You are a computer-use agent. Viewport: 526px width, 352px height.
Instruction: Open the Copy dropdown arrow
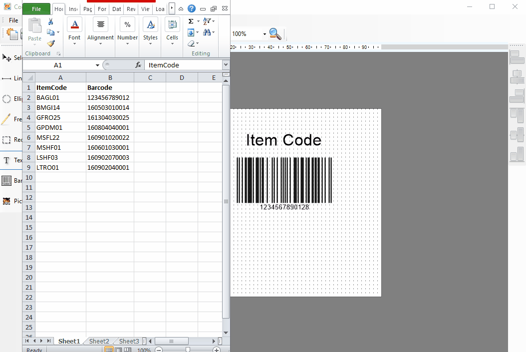pos(58,32)
